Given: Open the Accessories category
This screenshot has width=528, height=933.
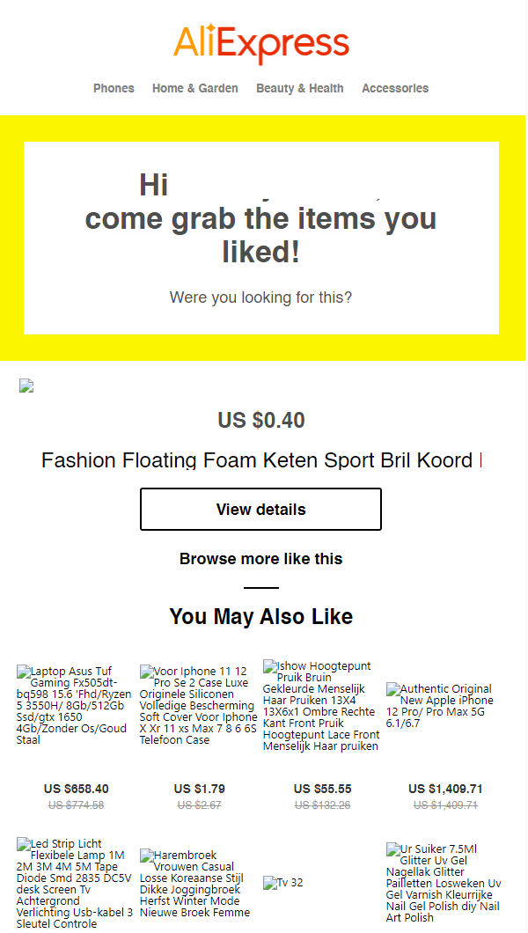Looking at the screenshot, I should (x=395, y=88).
